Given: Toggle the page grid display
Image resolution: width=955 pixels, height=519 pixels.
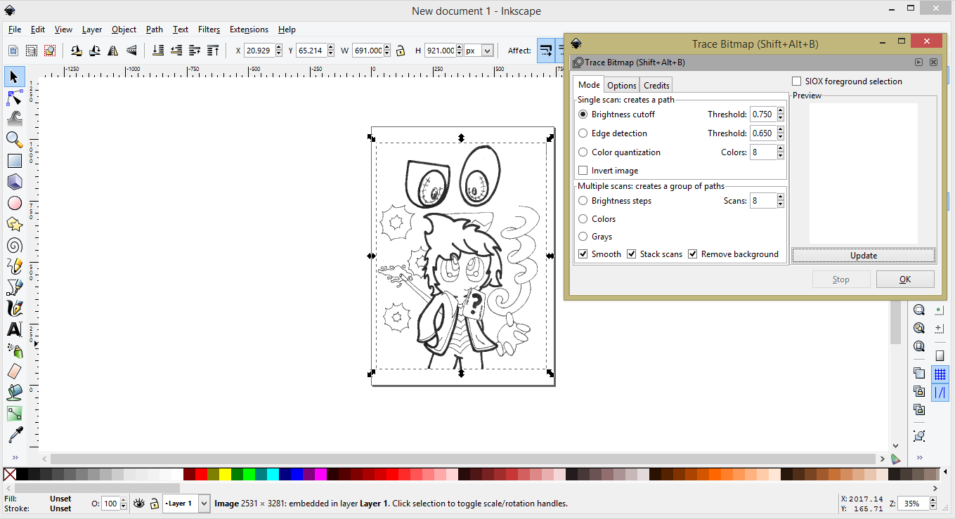Looking at the screenshot, I should pos(940,374).
